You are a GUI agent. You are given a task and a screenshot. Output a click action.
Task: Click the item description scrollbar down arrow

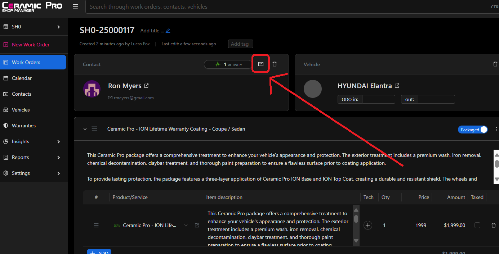pos(356,241)
